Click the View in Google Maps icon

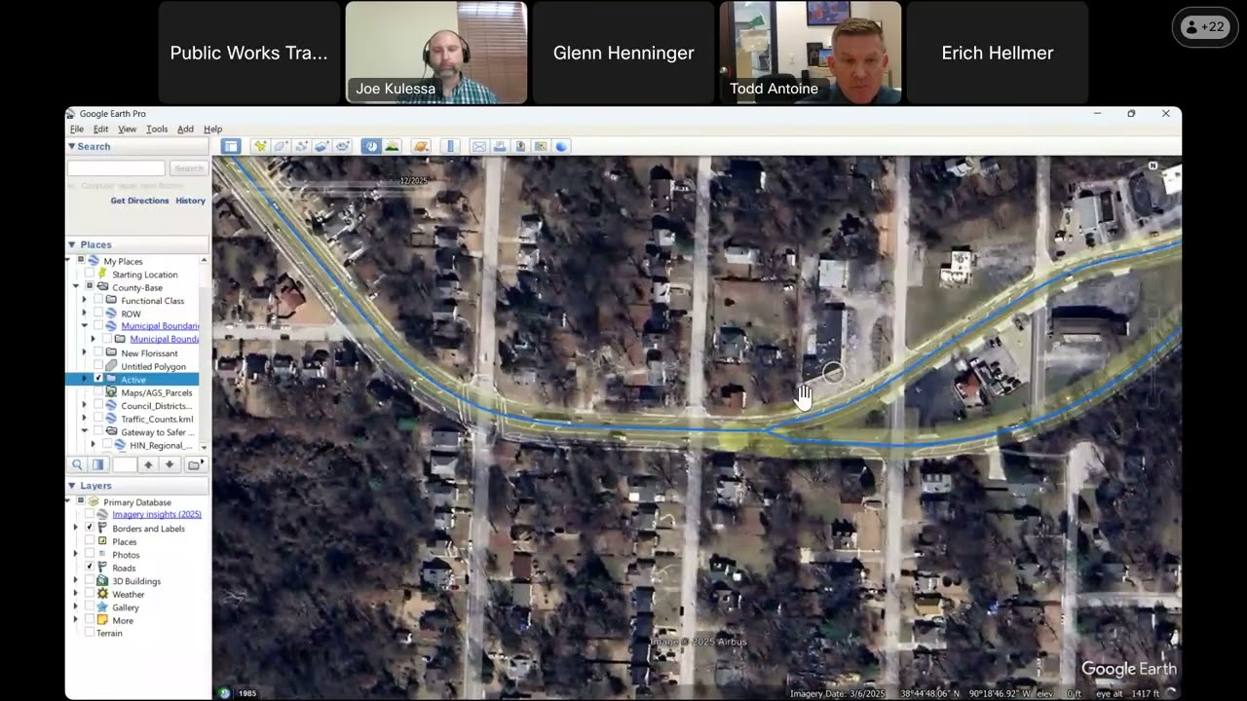tap(541, 146)
